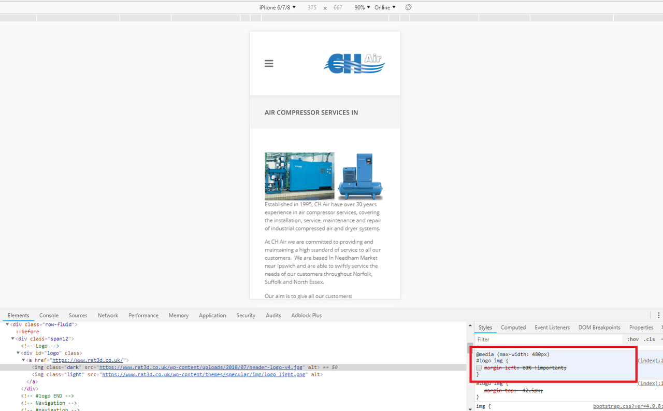
Task: Click the CH Air logo image
Action: coord(355,63)
